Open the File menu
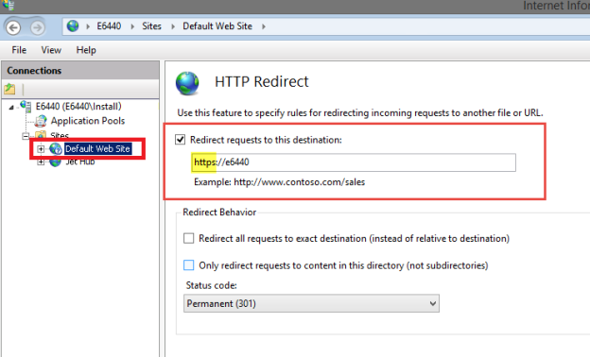The image size is (590, 357). pos(19,50)
